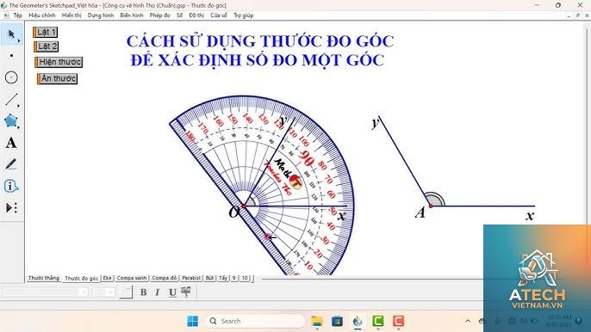Switch to the 'Bút' page tab

click(x=210, y=278)
